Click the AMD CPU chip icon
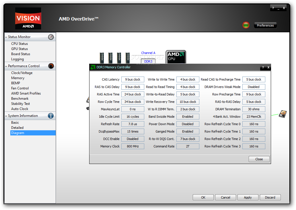Image resolution: width=296 pixels, height=210 pixels. pyautogui.click(x=176, y=57)
